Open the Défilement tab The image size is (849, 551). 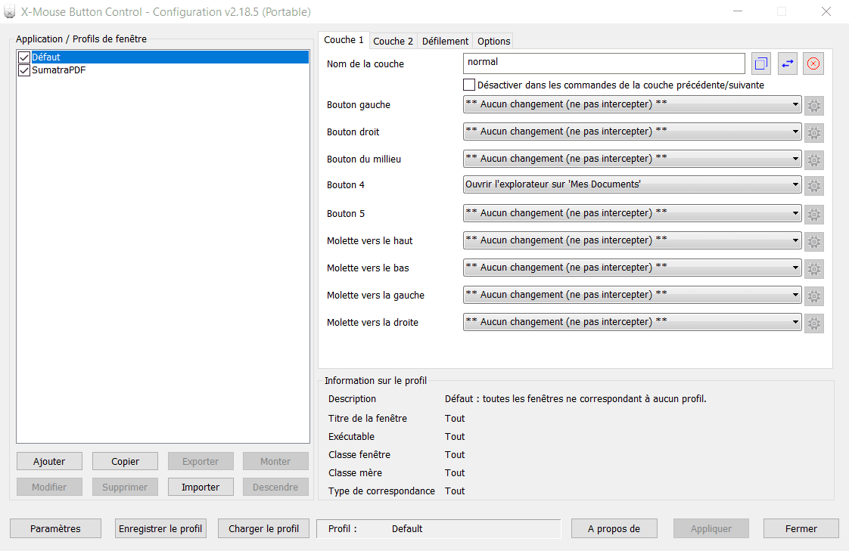tap(445, 41)
